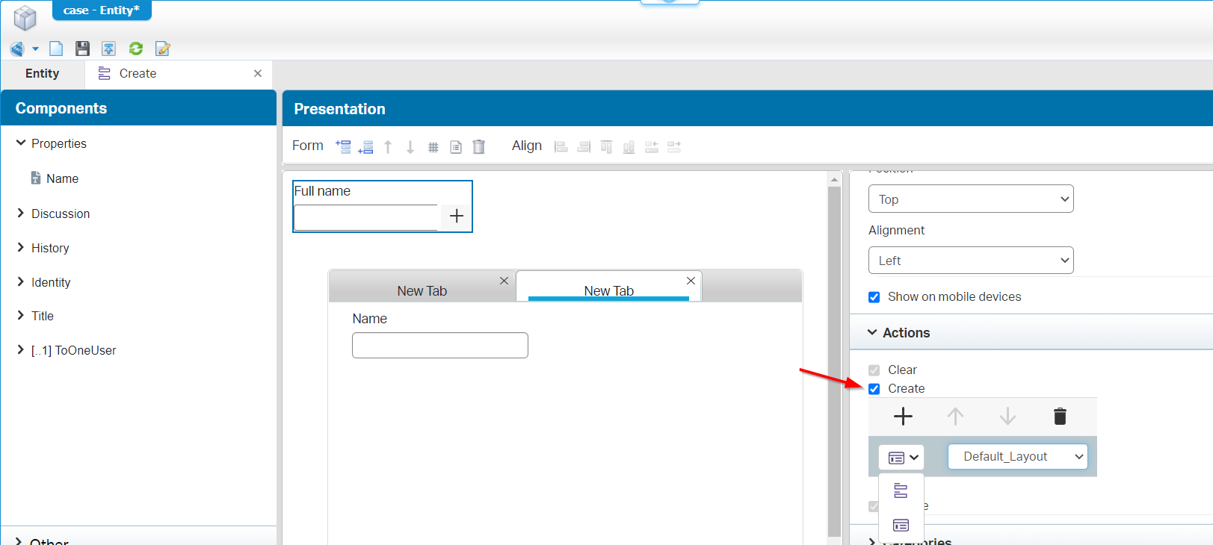Click the trash icon in Form toolbar
Viewport: 1213px width, 545px height.
pyautogui.click(x=479, y=147)
